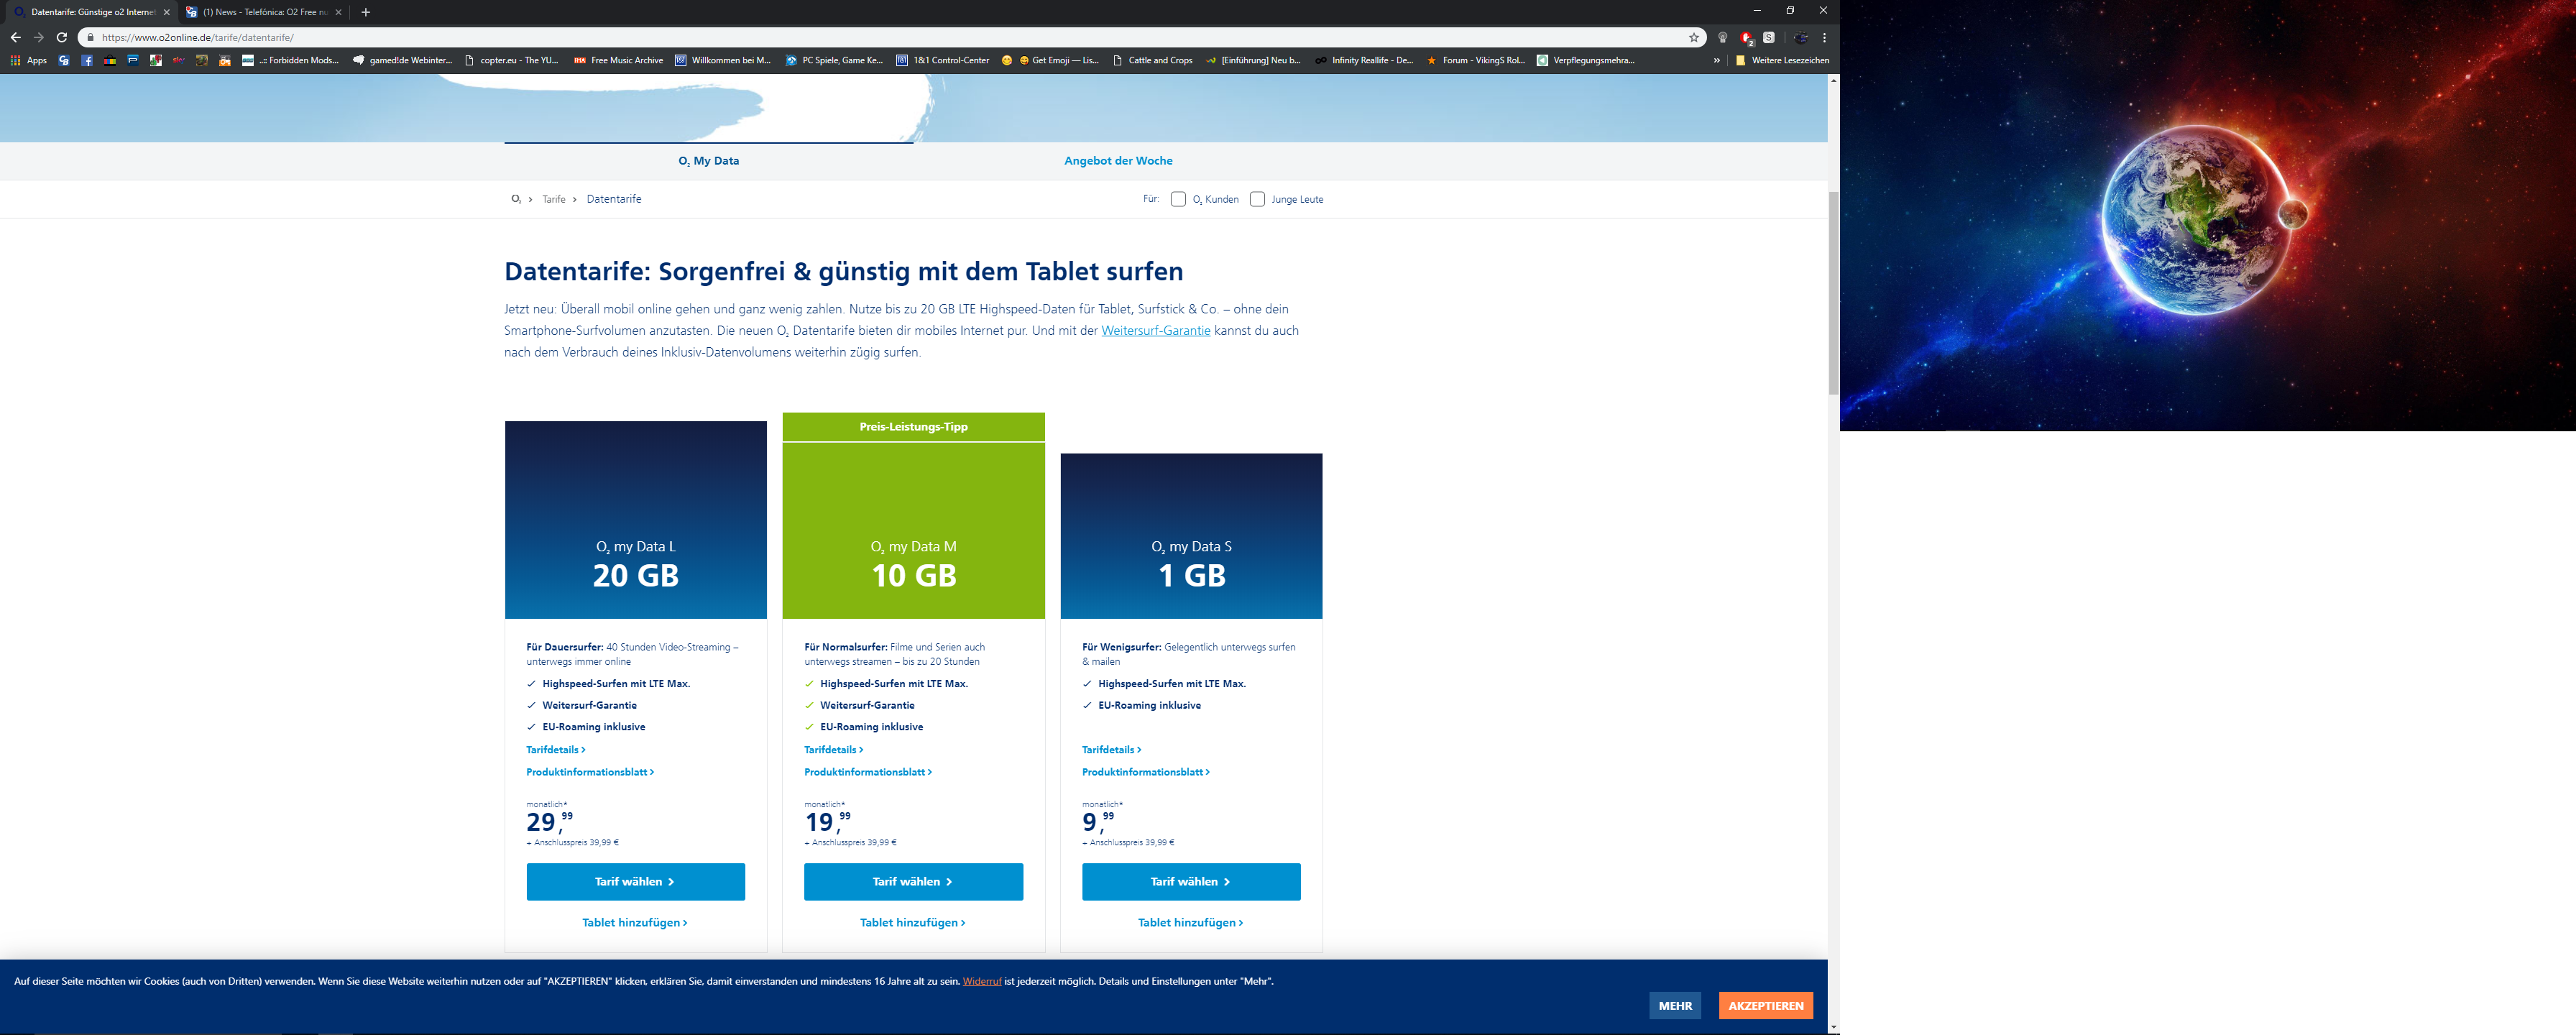The height and width of the screenshot is (1035, 2576).
Task: Switch to Angebot der Woche tab
Action: pos(1118,160)
